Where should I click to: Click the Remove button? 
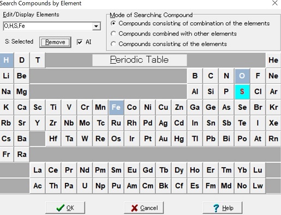(55, 42)
